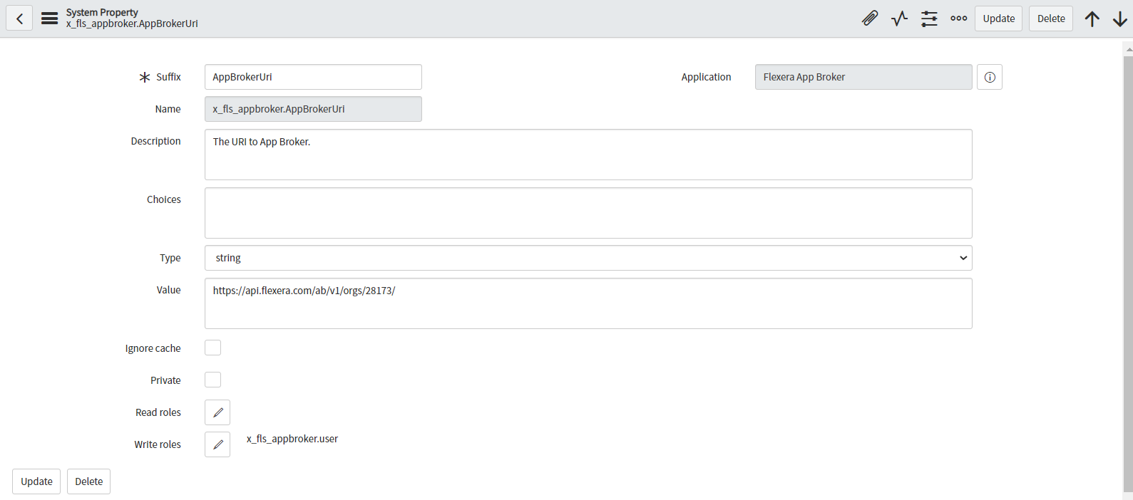This screenshot has width=1133, height=500.
Task: Click the read-only Name field
Action: [313, 109]
